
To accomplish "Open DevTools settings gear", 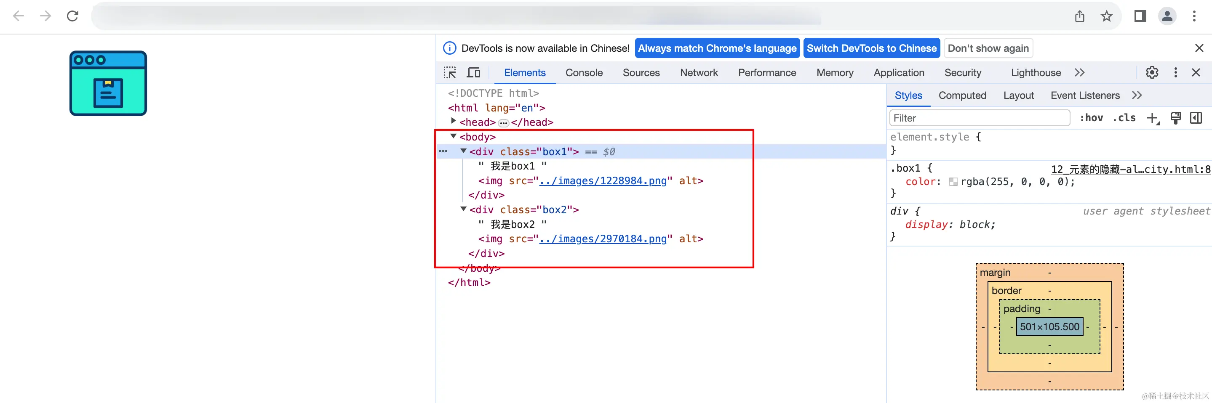I will click(x=1152, y=72).
